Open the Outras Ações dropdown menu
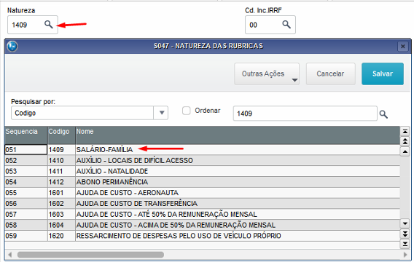414x262 pixels. tap(267, 74)
